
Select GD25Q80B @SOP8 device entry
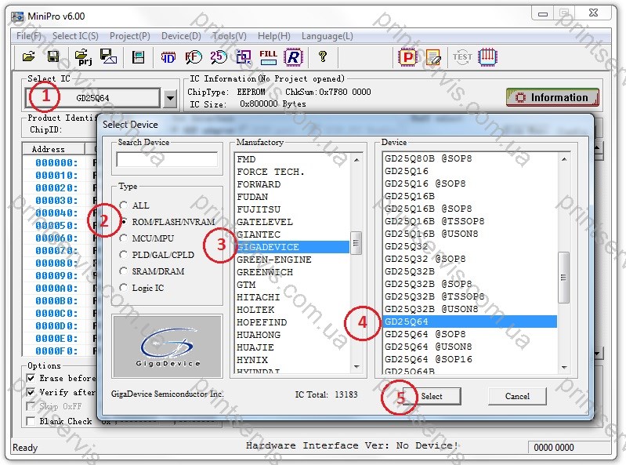tap(470, 158)
